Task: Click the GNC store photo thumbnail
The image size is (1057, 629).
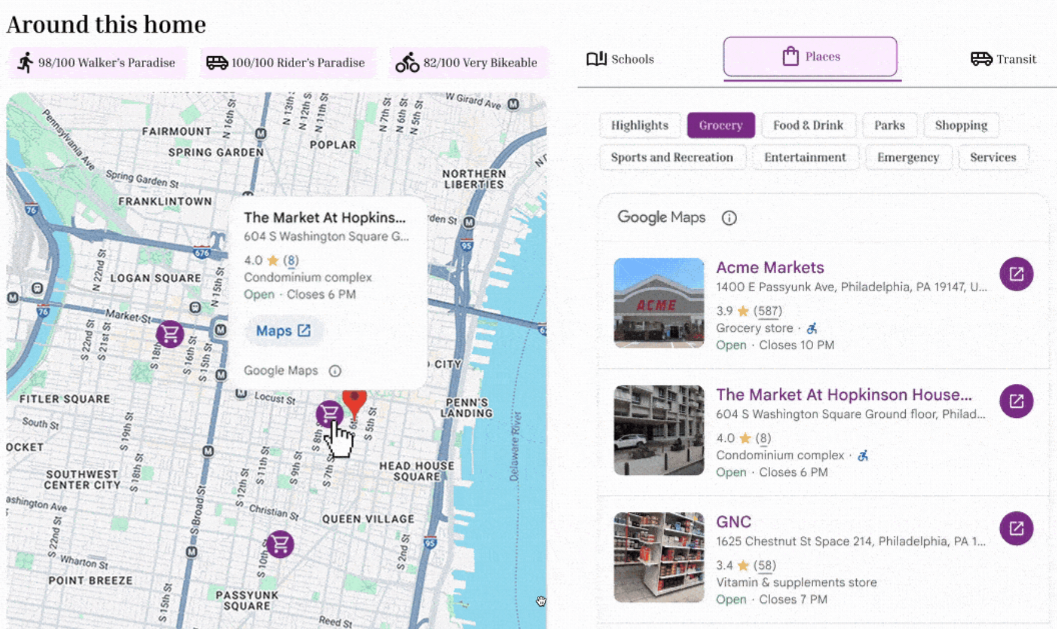Action: pos(659,557)
